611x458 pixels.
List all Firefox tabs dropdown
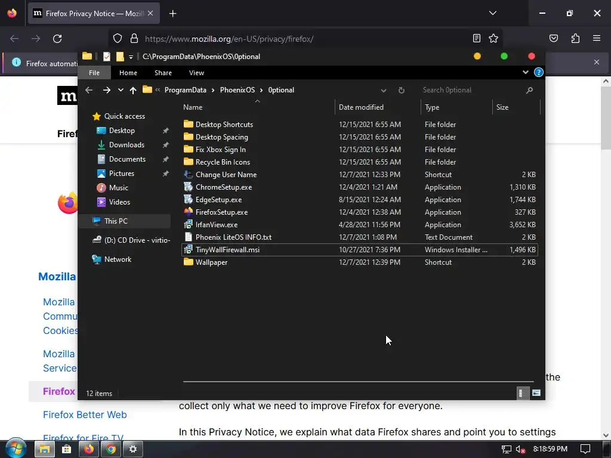coord(493,13)
